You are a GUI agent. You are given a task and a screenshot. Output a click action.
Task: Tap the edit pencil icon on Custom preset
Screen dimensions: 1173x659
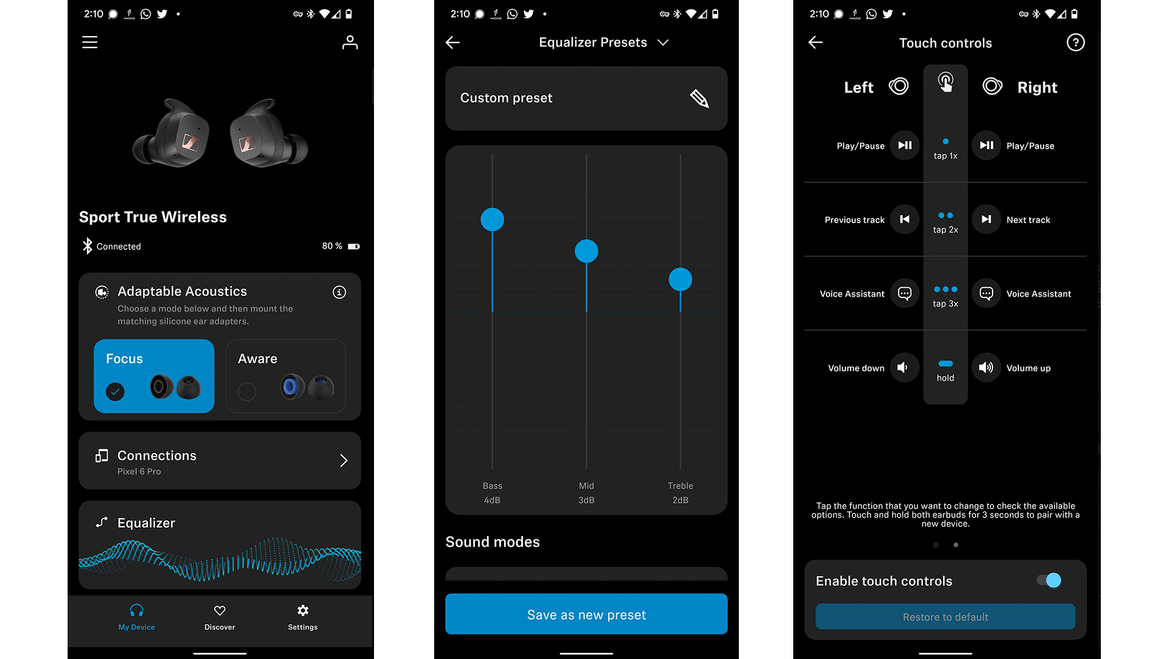tap(699, 97)
